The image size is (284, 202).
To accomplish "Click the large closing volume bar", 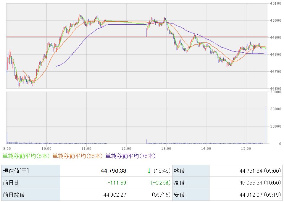I will (266, 125).
